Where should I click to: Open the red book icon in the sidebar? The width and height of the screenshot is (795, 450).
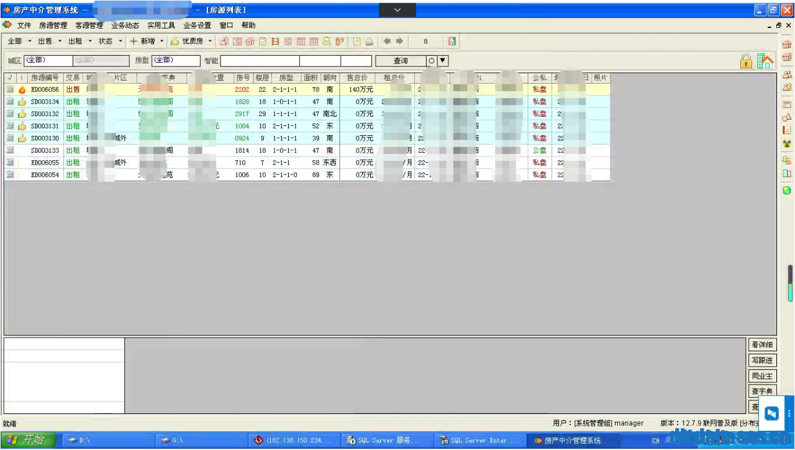click(x=787, y=130)
